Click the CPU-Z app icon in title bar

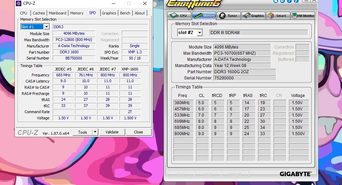pos(19,3)
